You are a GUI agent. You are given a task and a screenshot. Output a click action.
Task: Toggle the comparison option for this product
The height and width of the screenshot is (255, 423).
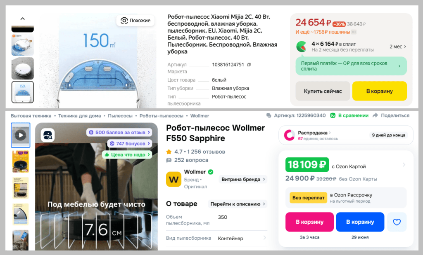(349, 115)
